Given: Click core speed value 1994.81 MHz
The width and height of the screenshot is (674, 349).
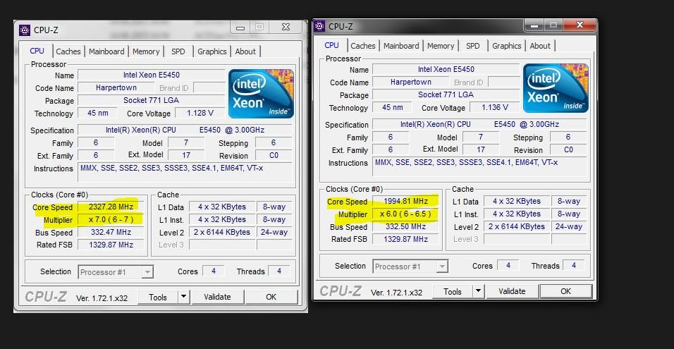Looking at the screenshot, I should (x=406, y=201).
